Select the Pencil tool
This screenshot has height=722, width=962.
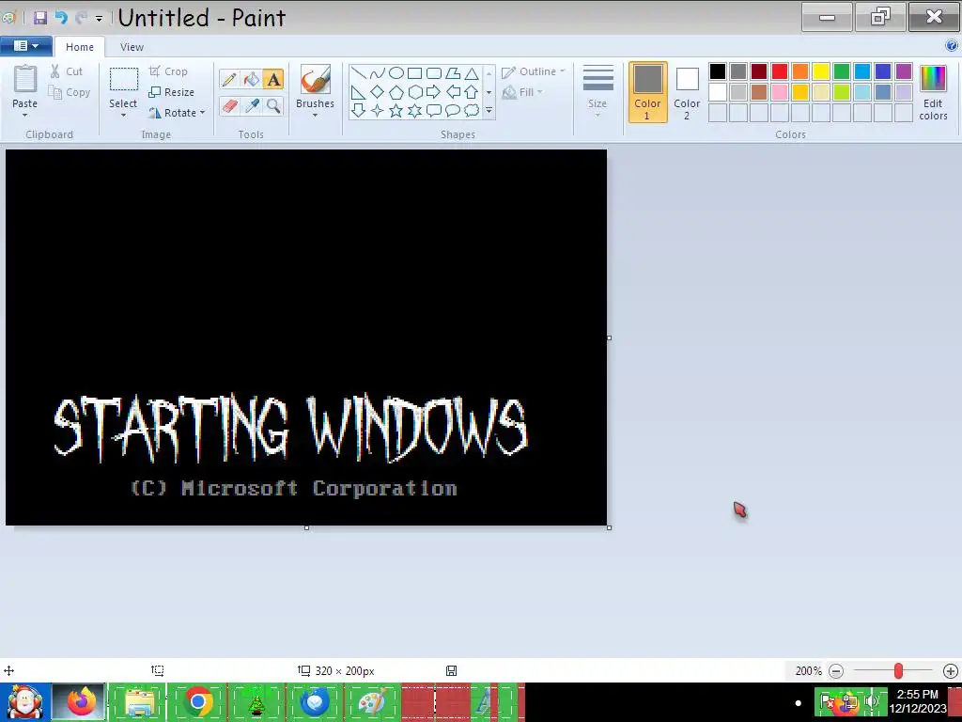click(x=229, y=79)
